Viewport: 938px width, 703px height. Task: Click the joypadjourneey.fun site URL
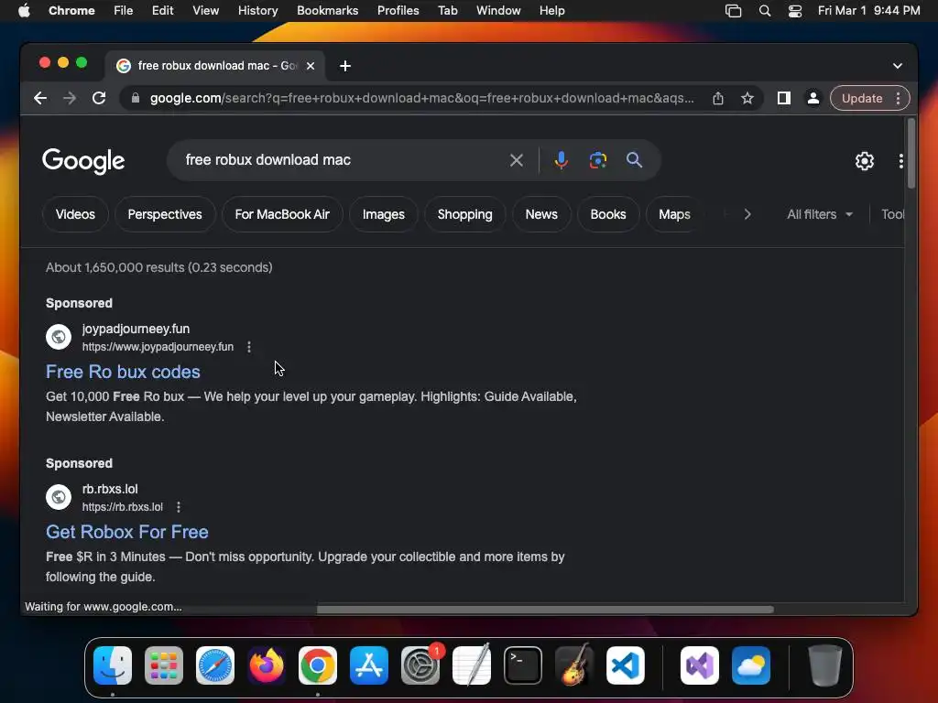[158, 347]
